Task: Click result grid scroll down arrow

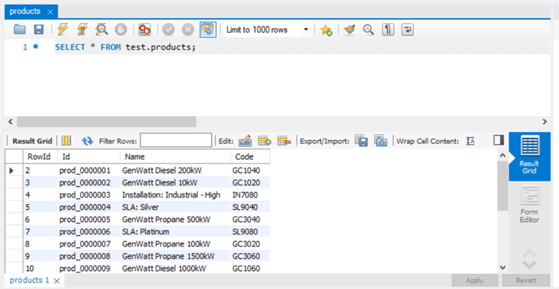Action: (503, 267)
